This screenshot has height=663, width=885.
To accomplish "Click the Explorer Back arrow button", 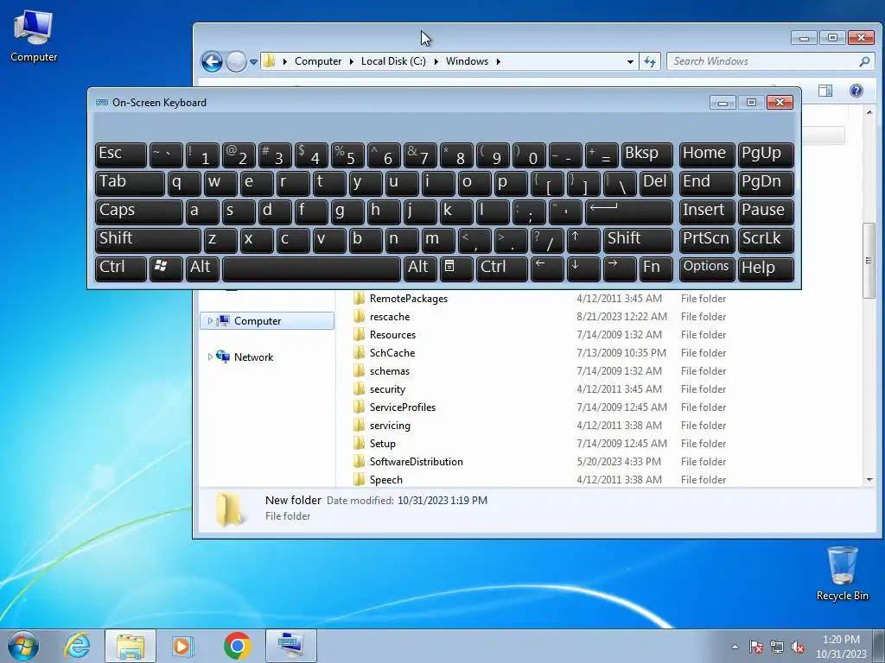I will (213, 61).
